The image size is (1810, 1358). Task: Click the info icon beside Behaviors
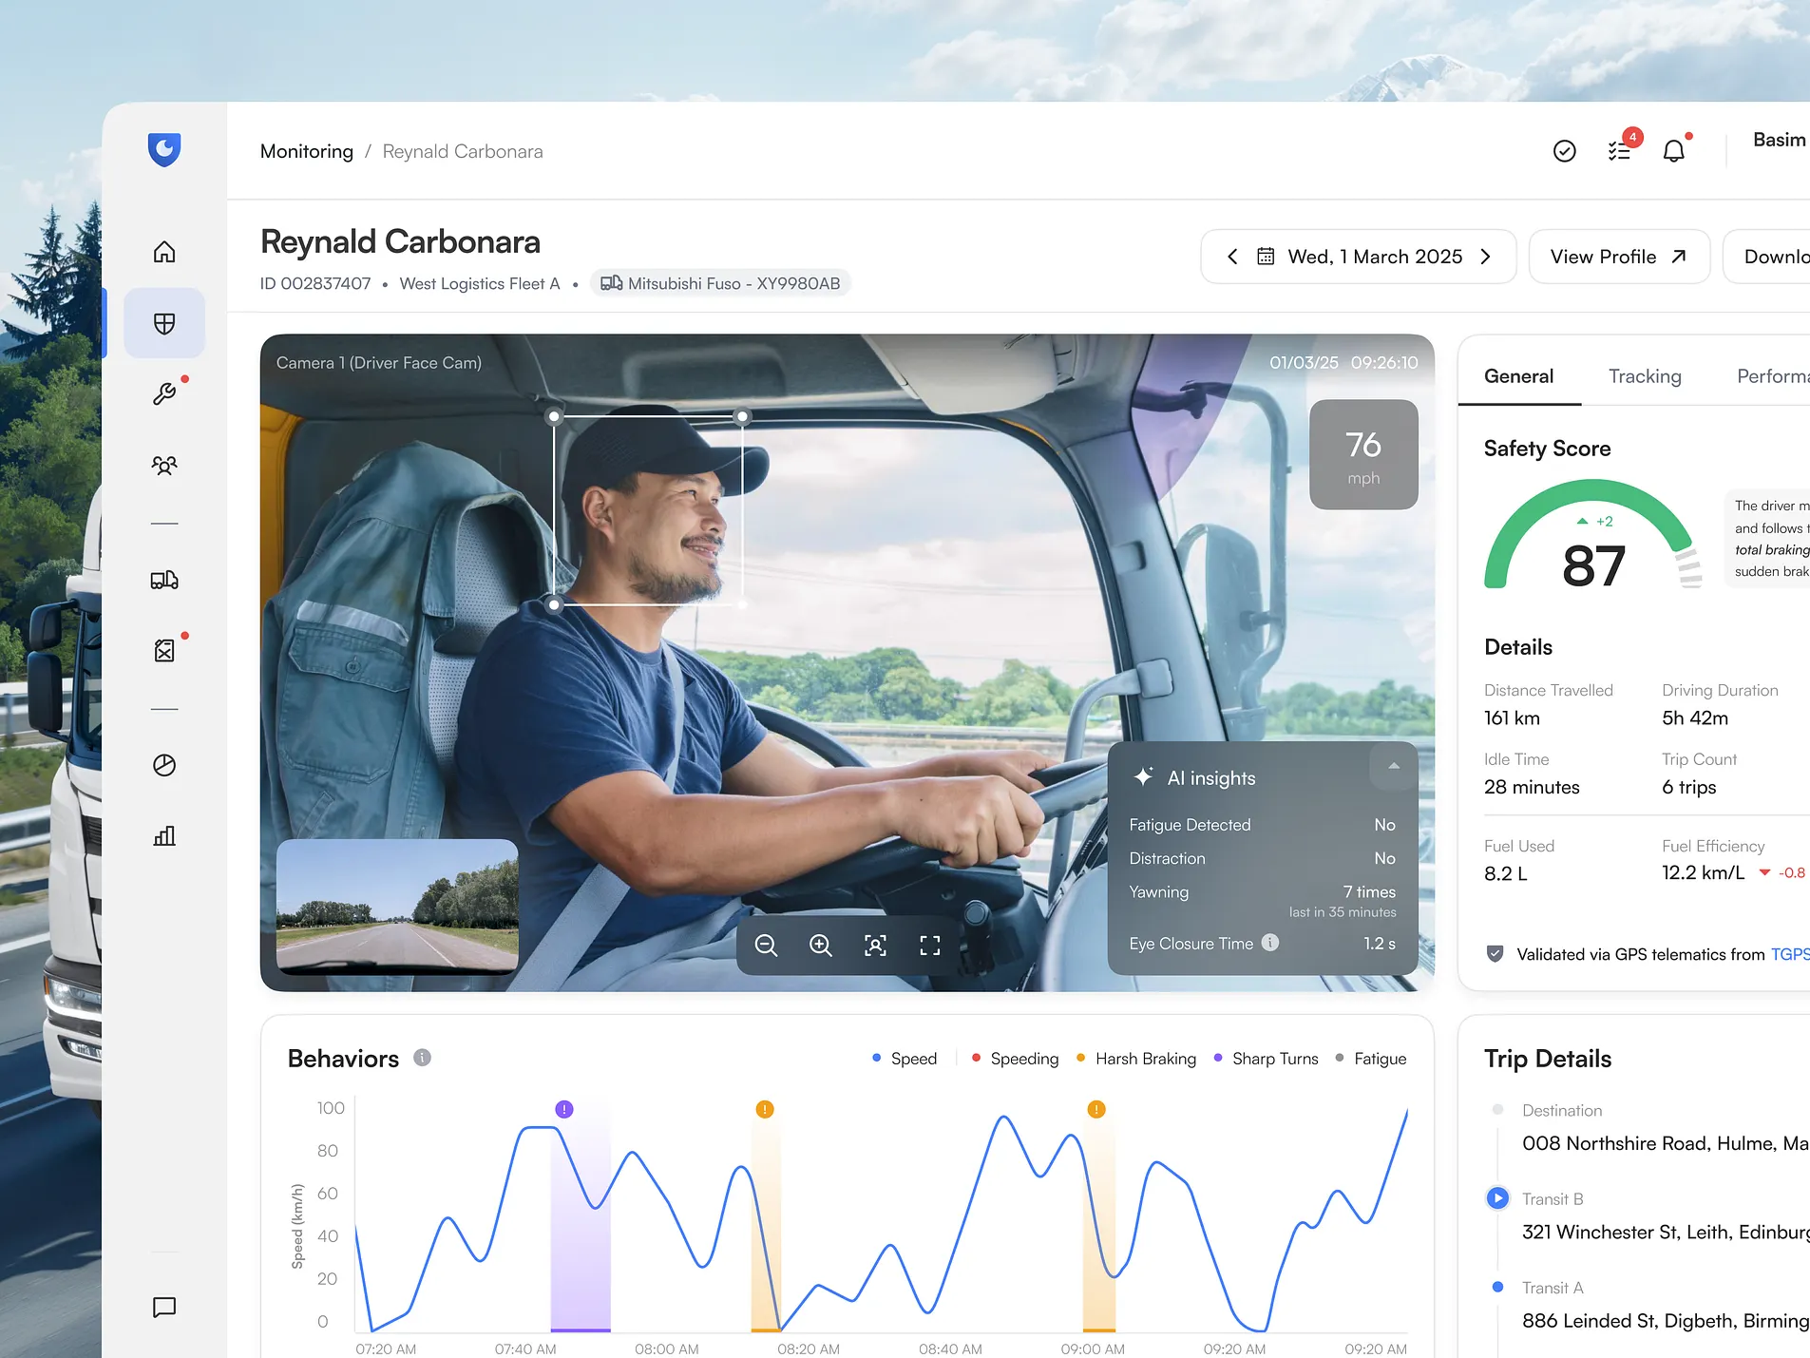coord(423,1058)
